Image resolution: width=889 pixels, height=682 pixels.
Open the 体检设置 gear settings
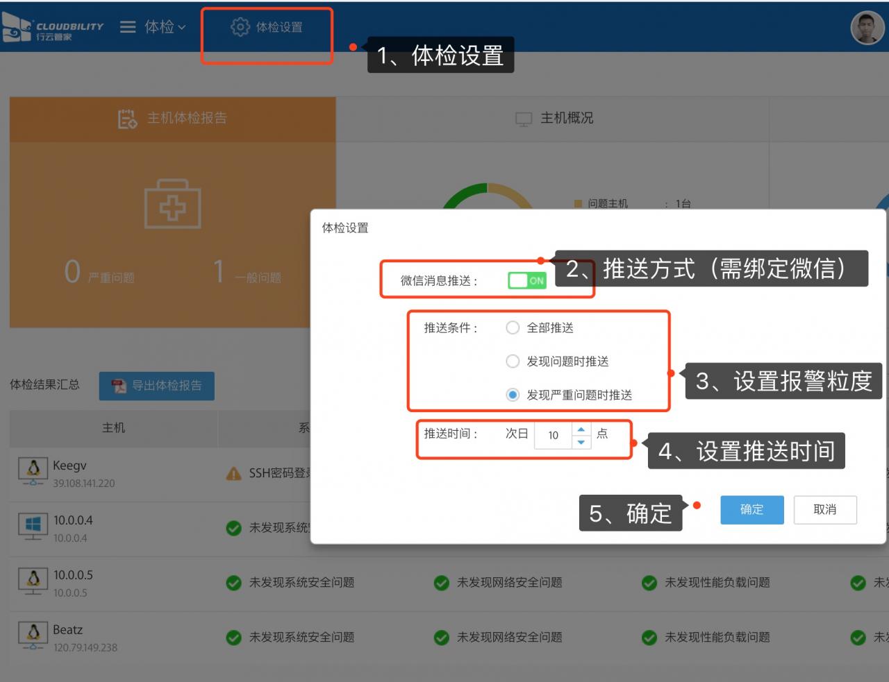pyautogui.click(x=267, y=27)
